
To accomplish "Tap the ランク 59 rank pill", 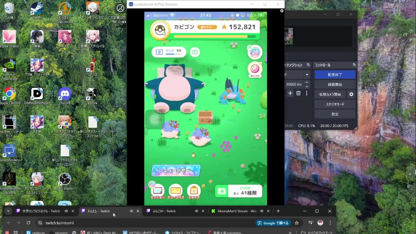I will (x=169, y=52).
